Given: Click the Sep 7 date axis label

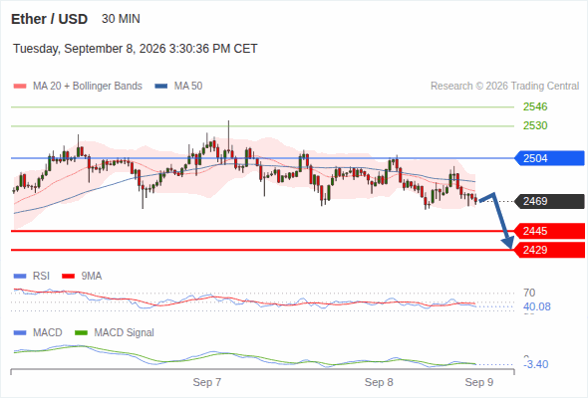Looking at the screenshot, I should tap(207, 382).
